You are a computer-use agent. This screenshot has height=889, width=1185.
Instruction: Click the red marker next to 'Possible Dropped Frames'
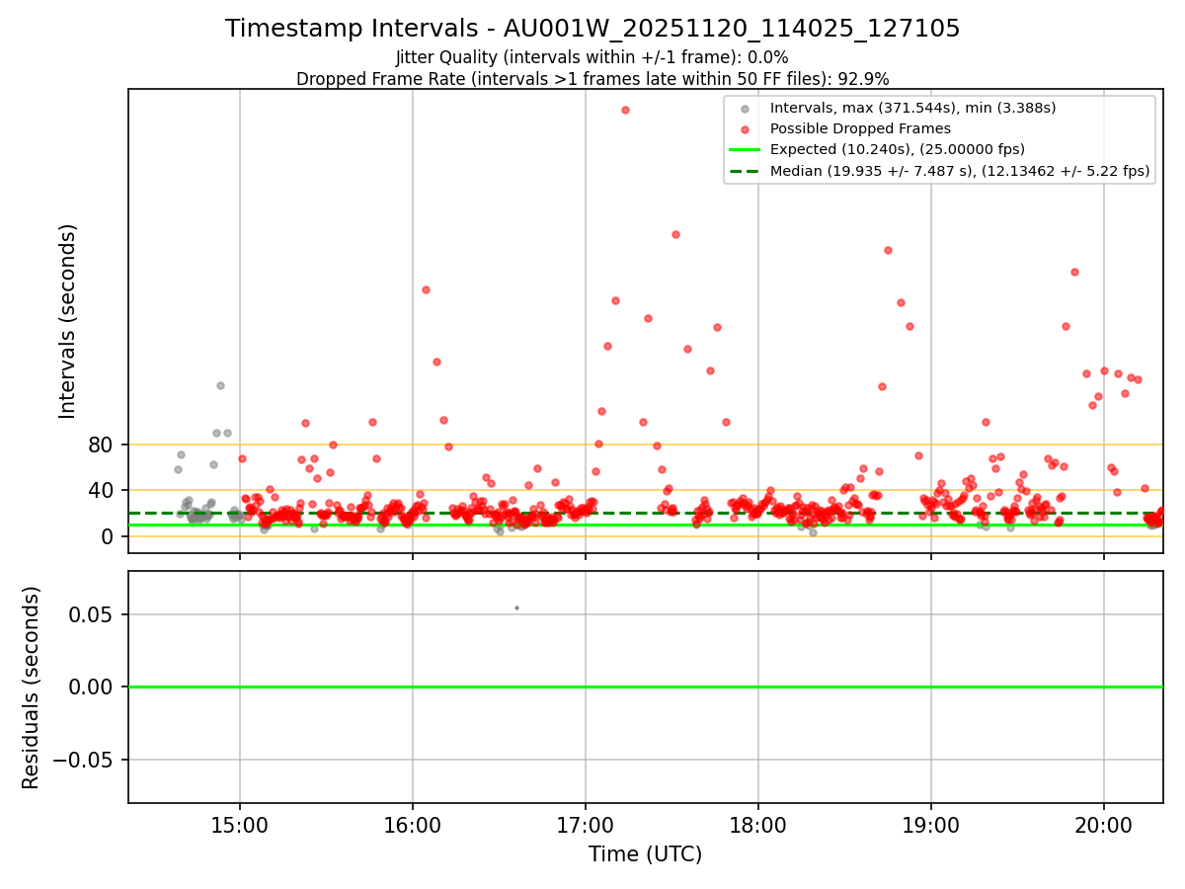(745, 129)
